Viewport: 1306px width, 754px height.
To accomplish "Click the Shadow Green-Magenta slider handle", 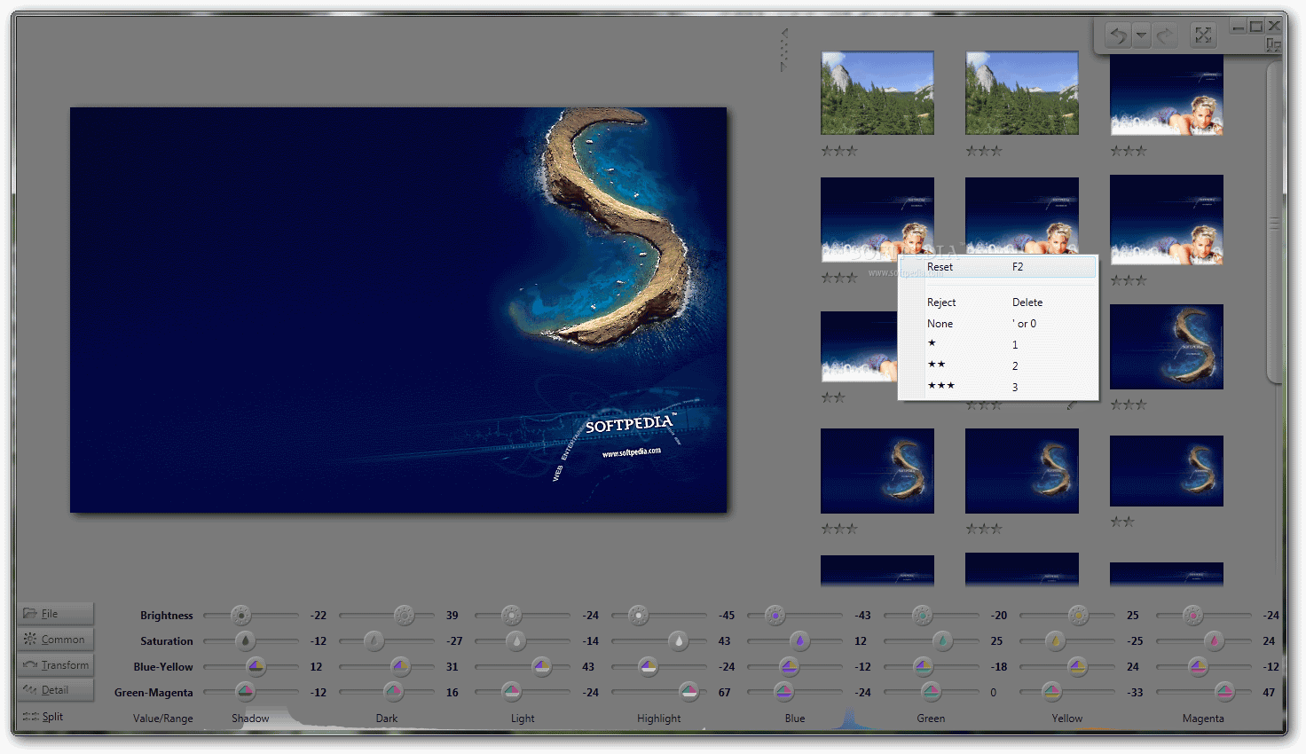I will pyautogui.click(x=246, y=692).
